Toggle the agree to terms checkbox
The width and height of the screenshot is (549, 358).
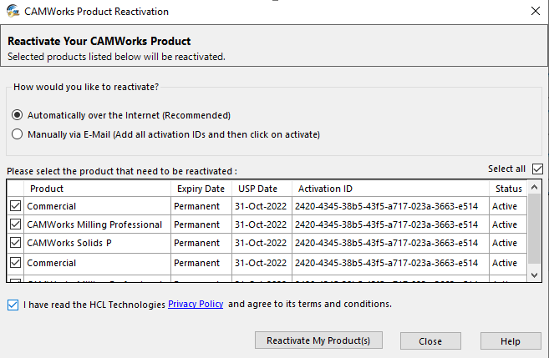[x=13, y=305]
